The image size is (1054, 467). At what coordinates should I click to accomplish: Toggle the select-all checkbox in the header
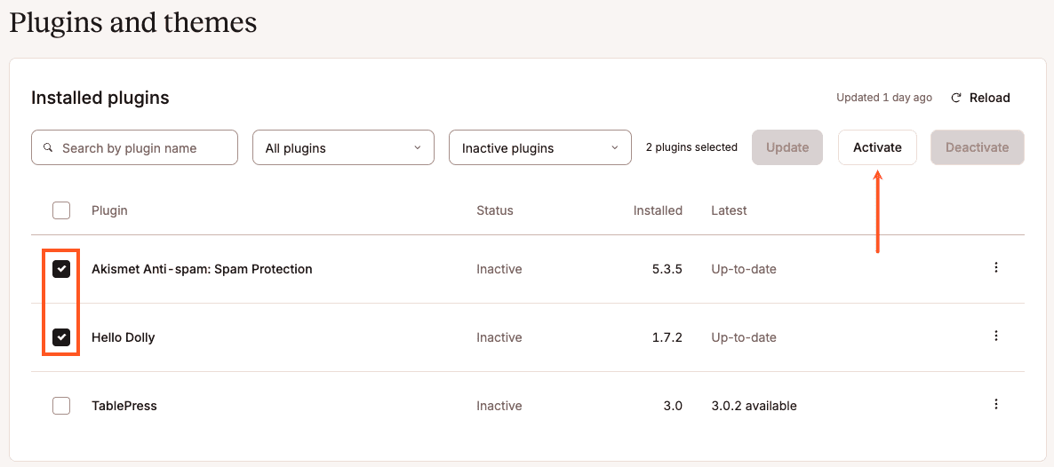click(x=61, y=210)
